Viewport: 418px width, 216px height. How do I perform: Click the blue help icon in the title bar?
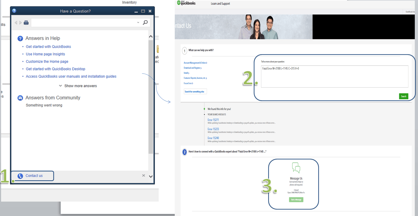(x=14, y=11)
